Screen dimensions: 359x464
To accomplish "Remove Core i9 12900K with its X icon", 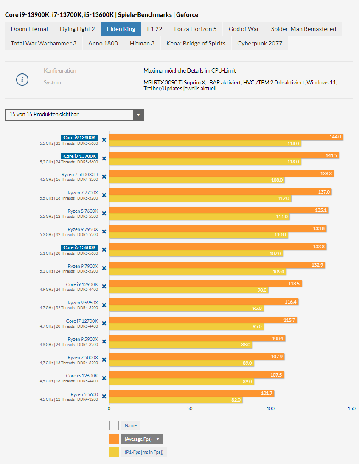I will coord(104,287).
